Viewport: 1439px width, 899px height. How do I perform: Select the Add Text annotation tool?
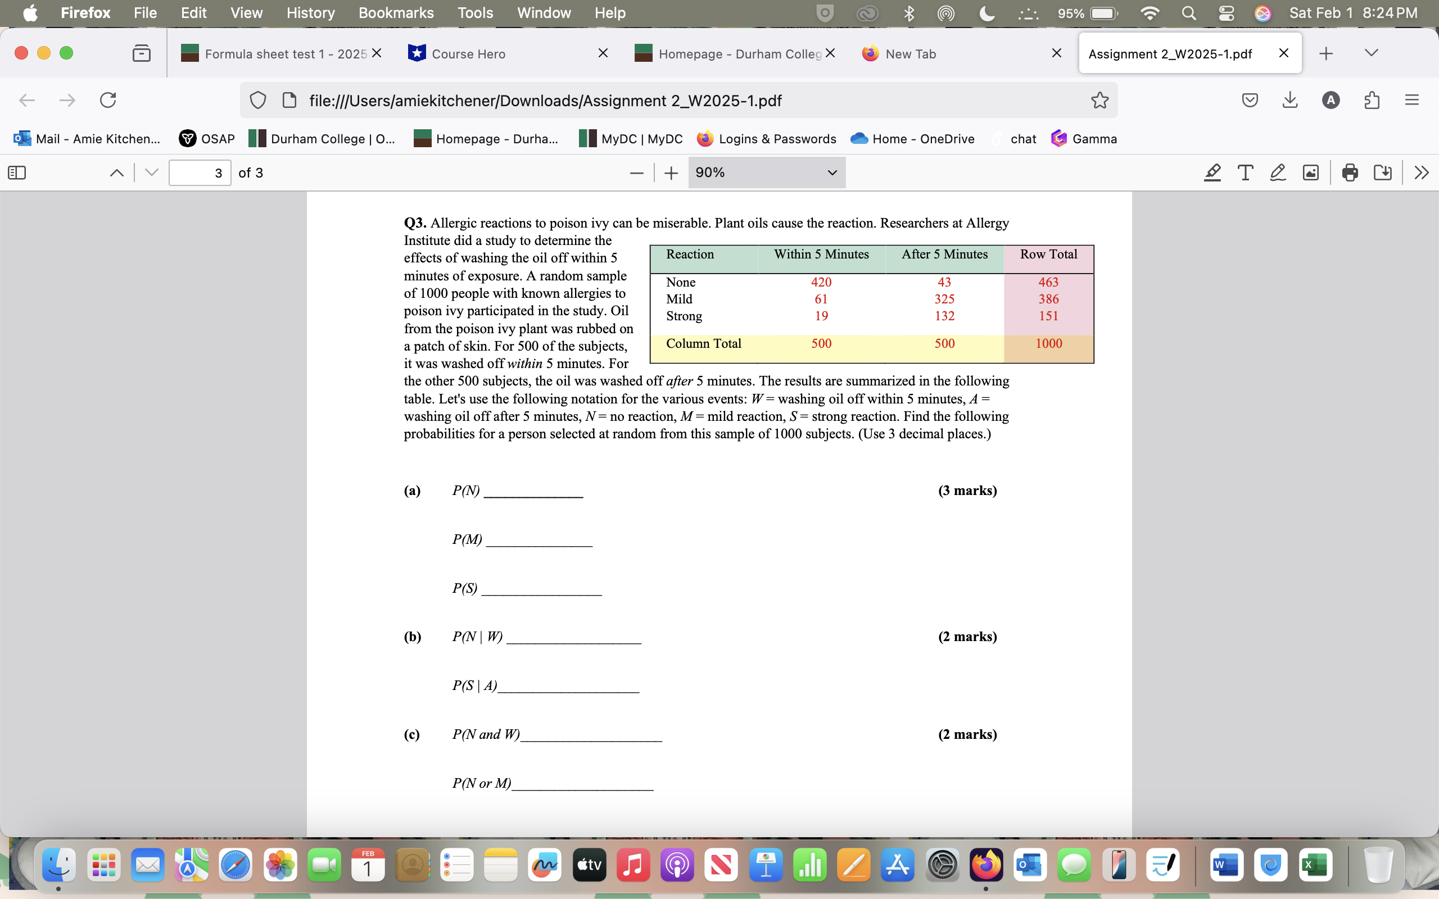[1245, 172]
